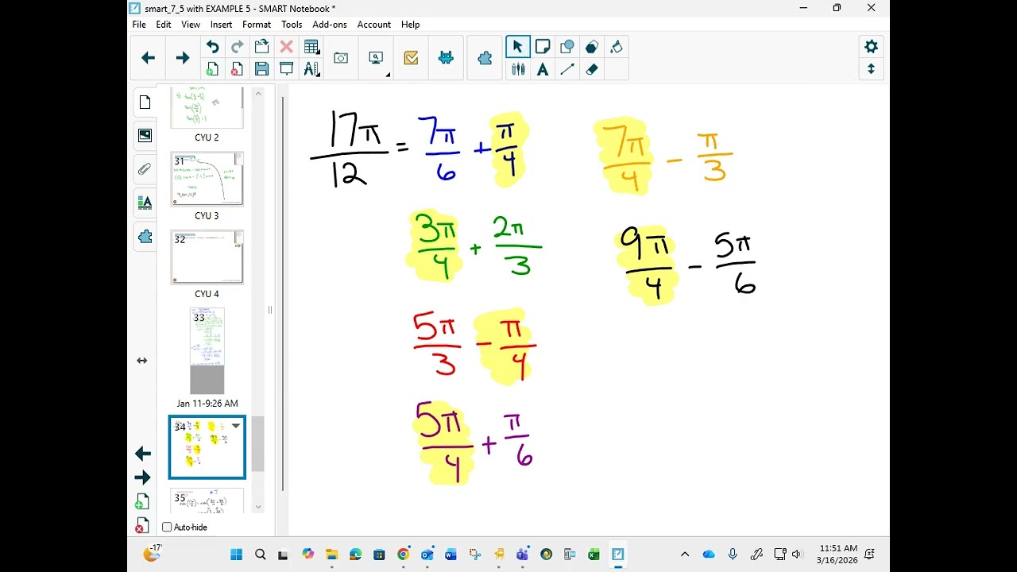
Task: Switch to Page Sorter tab
Action: [x=145, y=102]
